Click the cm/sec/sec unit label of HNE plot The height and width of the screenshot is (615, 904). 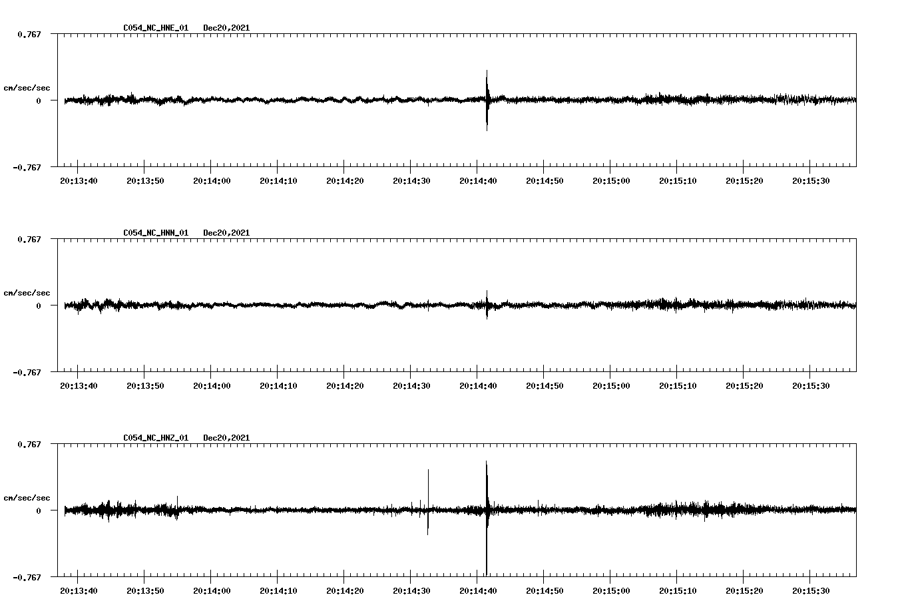(27, 88)
